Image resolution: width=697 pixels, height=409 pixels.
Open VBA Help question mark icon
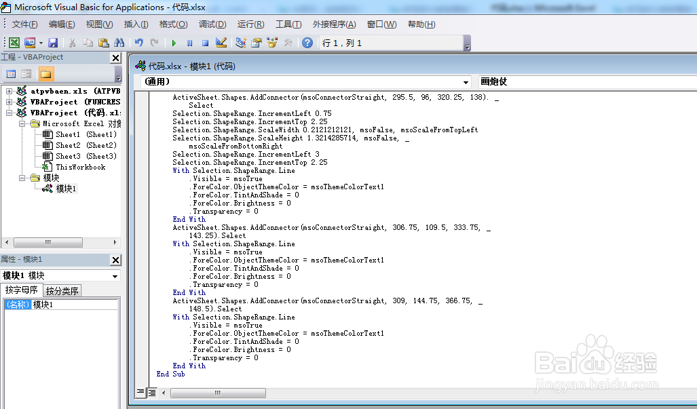pos(307,43)
